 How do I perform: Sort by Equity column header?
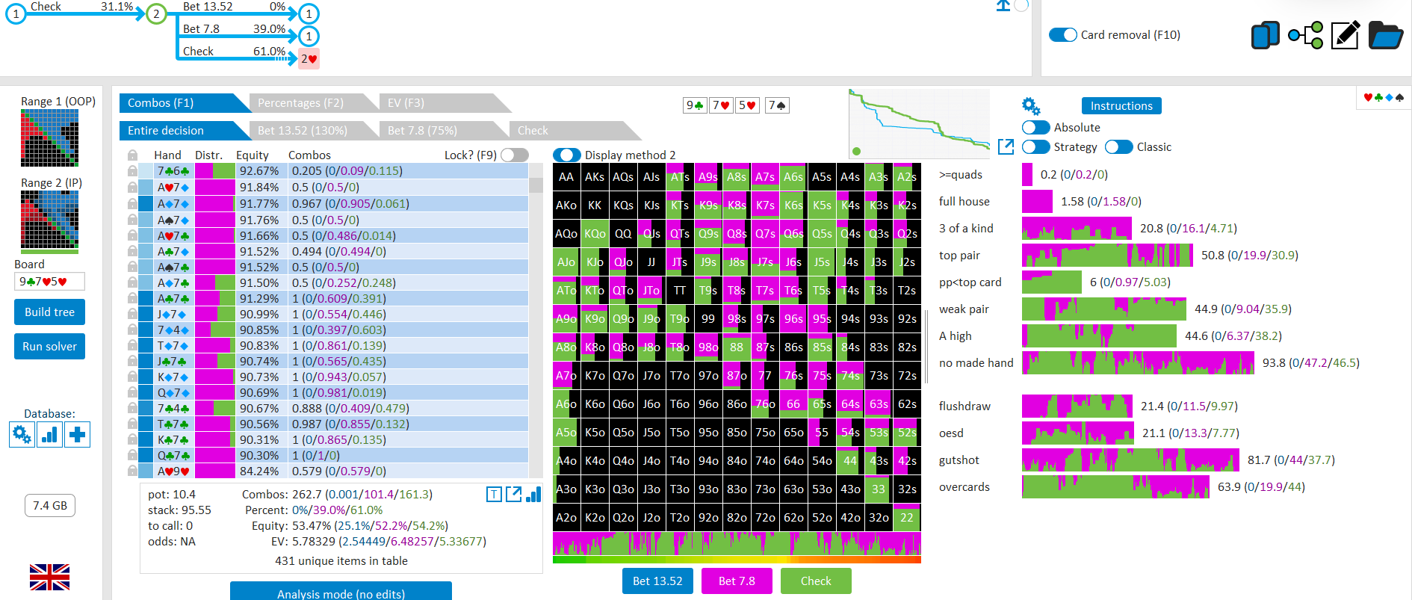(253, 155)
